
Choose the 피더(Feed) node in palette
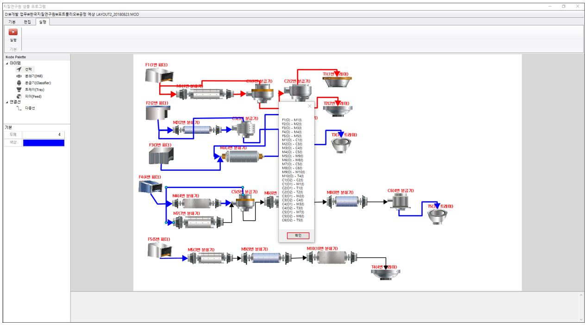coord(29,96)
